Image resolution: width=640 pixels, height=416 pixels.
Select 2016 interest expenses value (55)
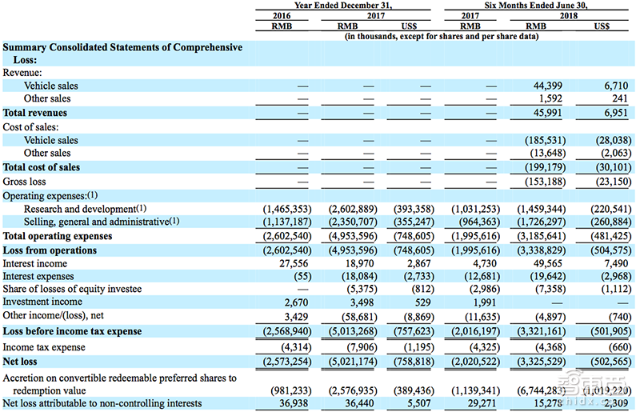303,276
